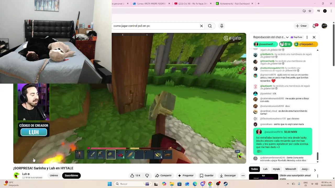Open the Windows Start menu

tap(110, 184)
